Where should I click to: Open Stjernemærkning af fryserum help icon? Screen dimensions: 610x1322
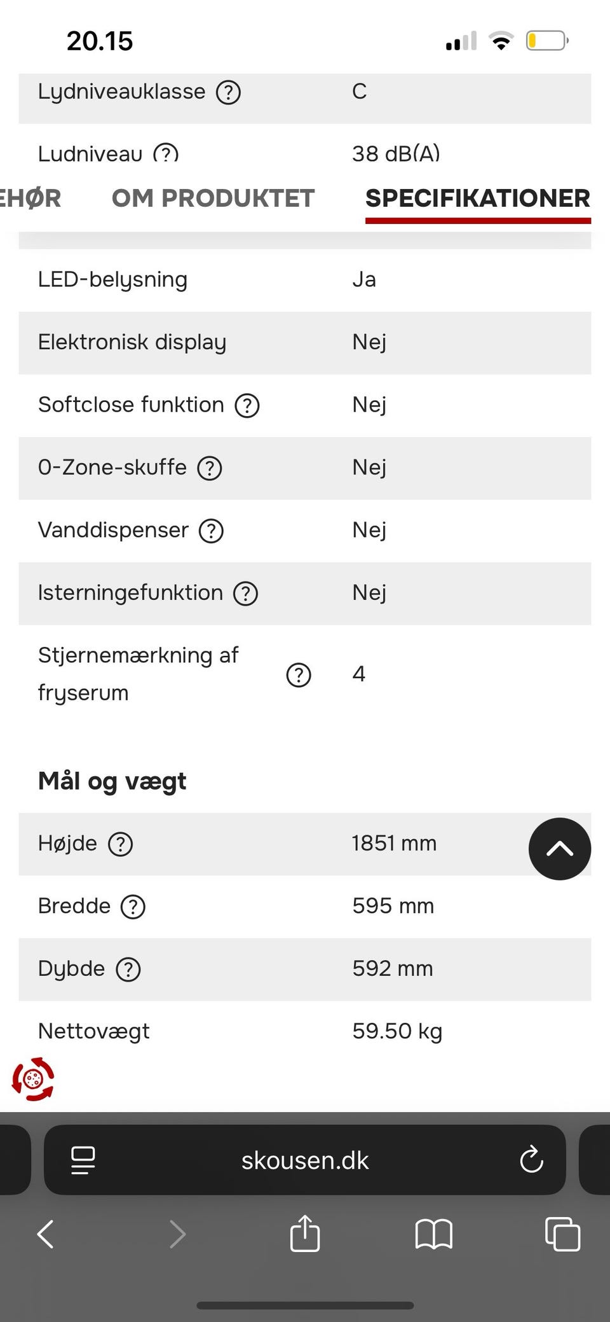coord(299,675)
